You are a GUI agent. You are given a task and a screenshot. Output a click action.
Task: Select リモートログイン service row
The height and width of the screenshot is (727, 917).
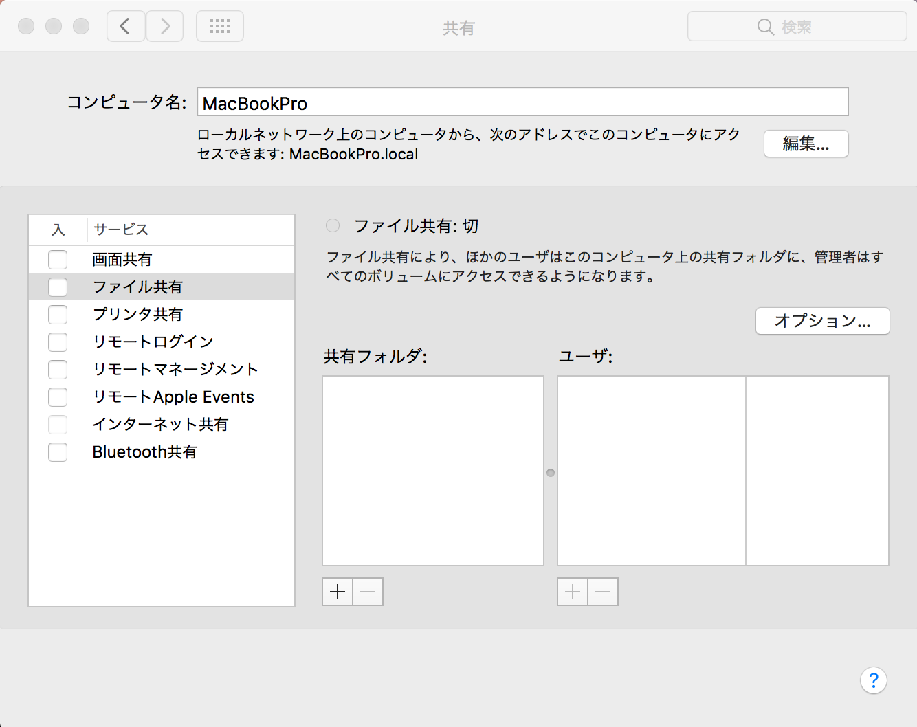[153, 342]
